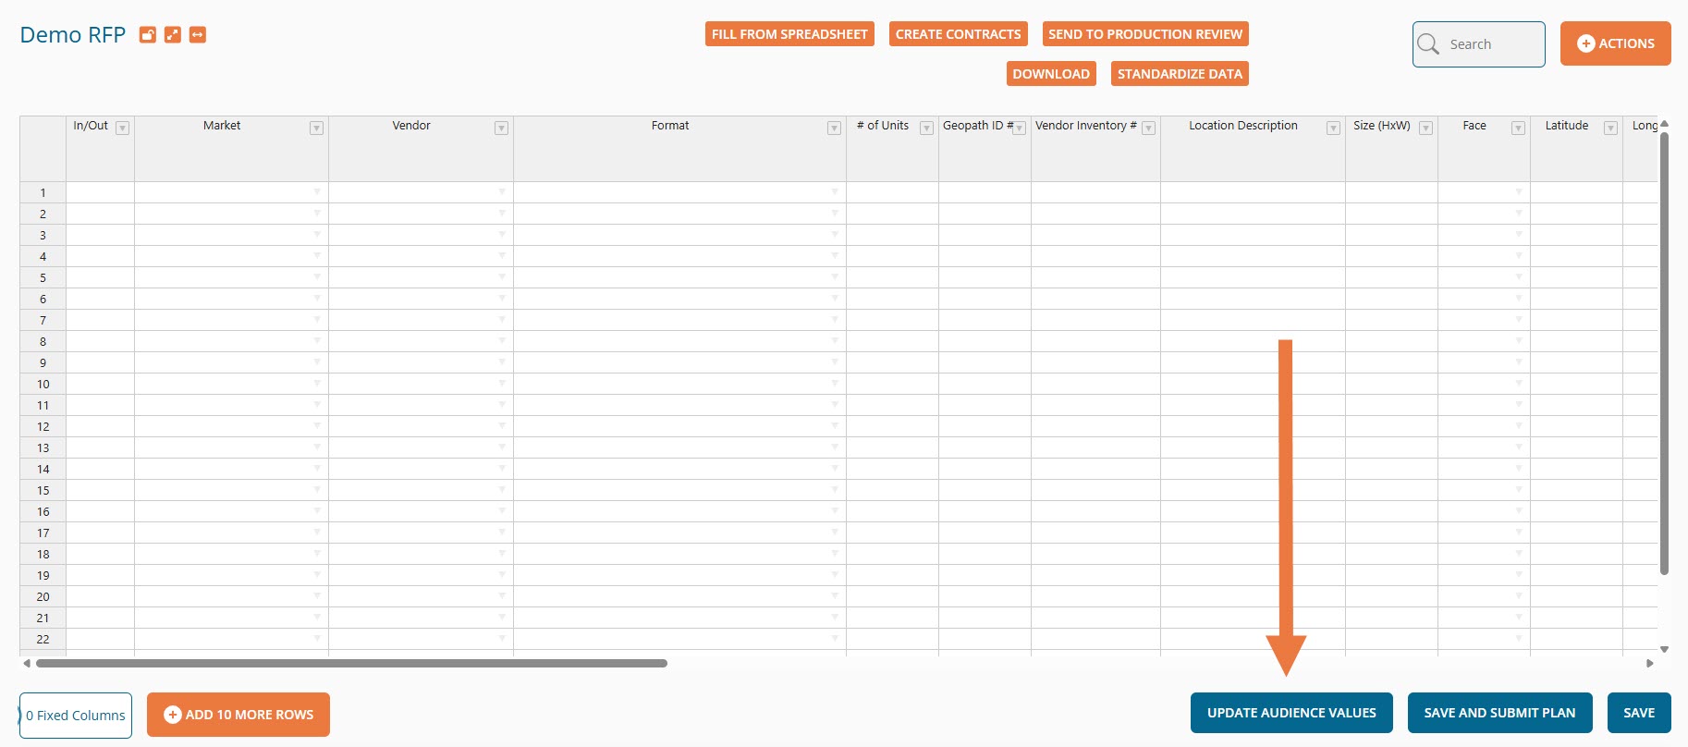Click the horizontal width arrows icon
Screen dimensions: 1688x747
tap(197, 35)
